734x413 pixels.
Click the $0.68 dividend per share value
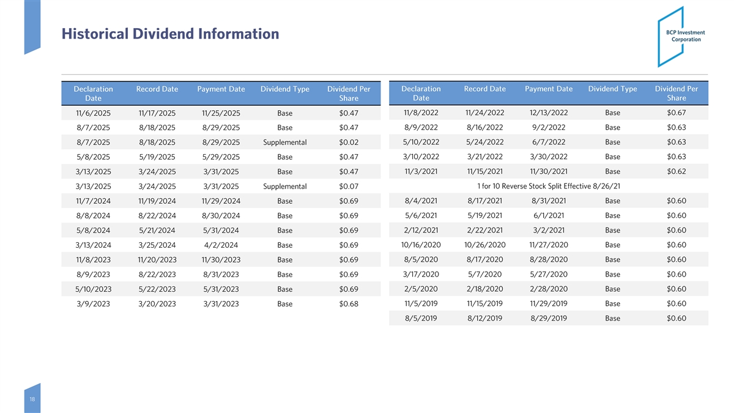[349, 304]
